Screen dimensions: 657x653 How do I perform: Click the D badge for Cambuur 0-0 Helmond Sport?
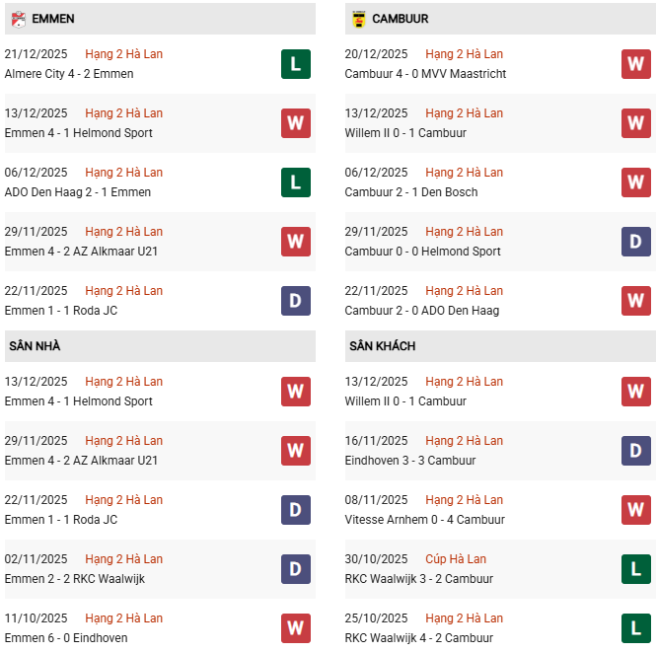(x=636, y=242)
